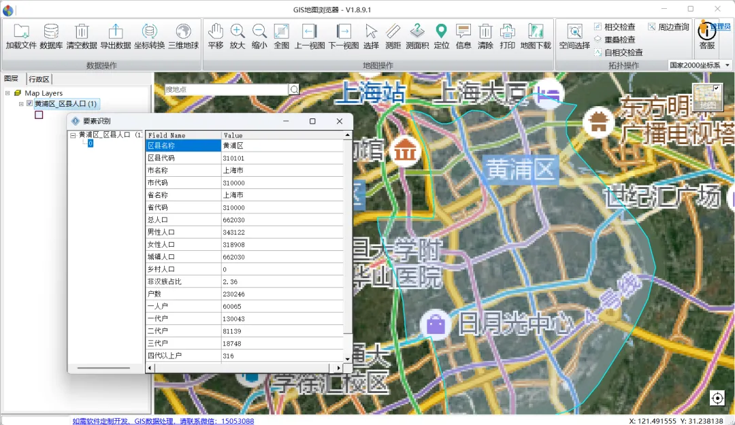This screenshot has height=425, width=735.
Task: Collapse the Map Layers tree node
Action: (x=7, y=93)
